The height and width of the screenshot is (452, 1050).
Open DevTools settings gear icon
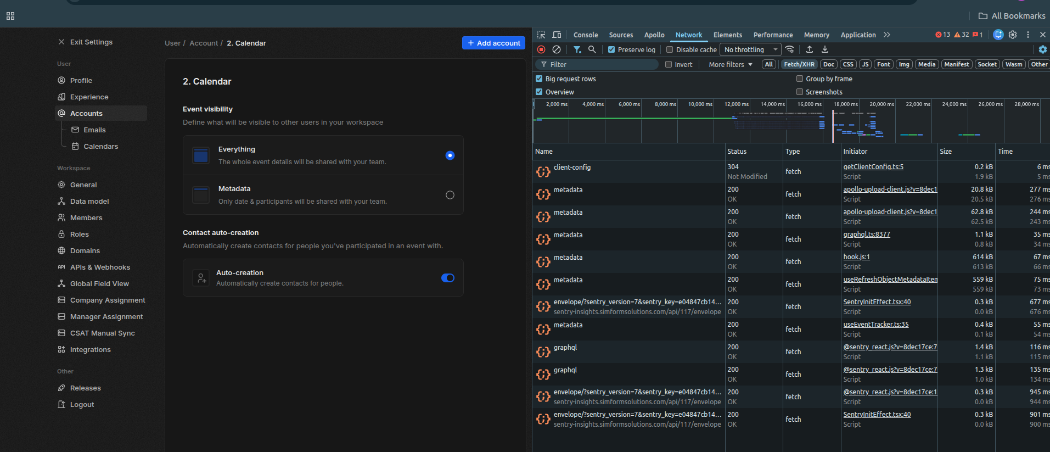[1013, 35]
